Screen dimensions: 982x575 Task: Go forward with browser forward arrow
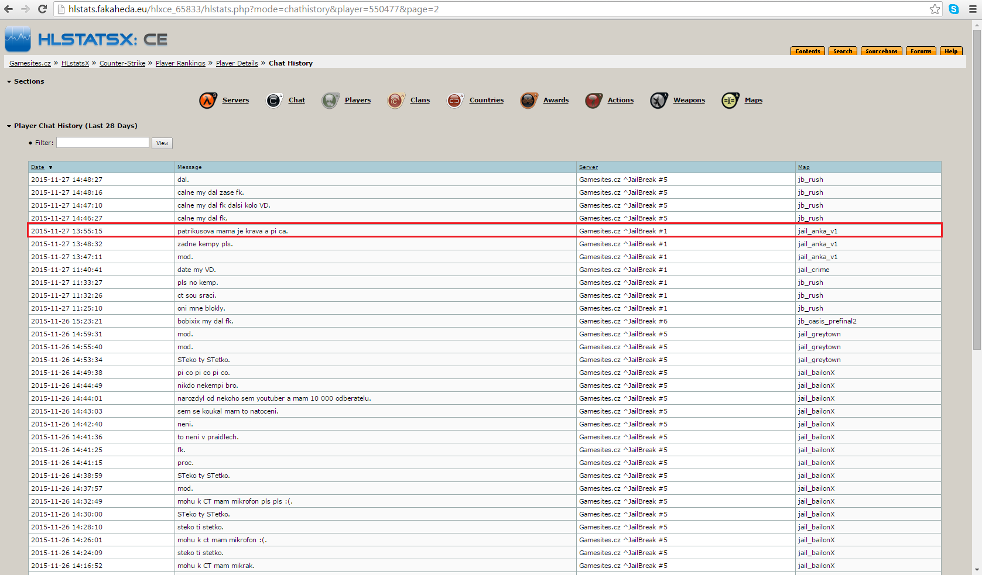[25, 9]
